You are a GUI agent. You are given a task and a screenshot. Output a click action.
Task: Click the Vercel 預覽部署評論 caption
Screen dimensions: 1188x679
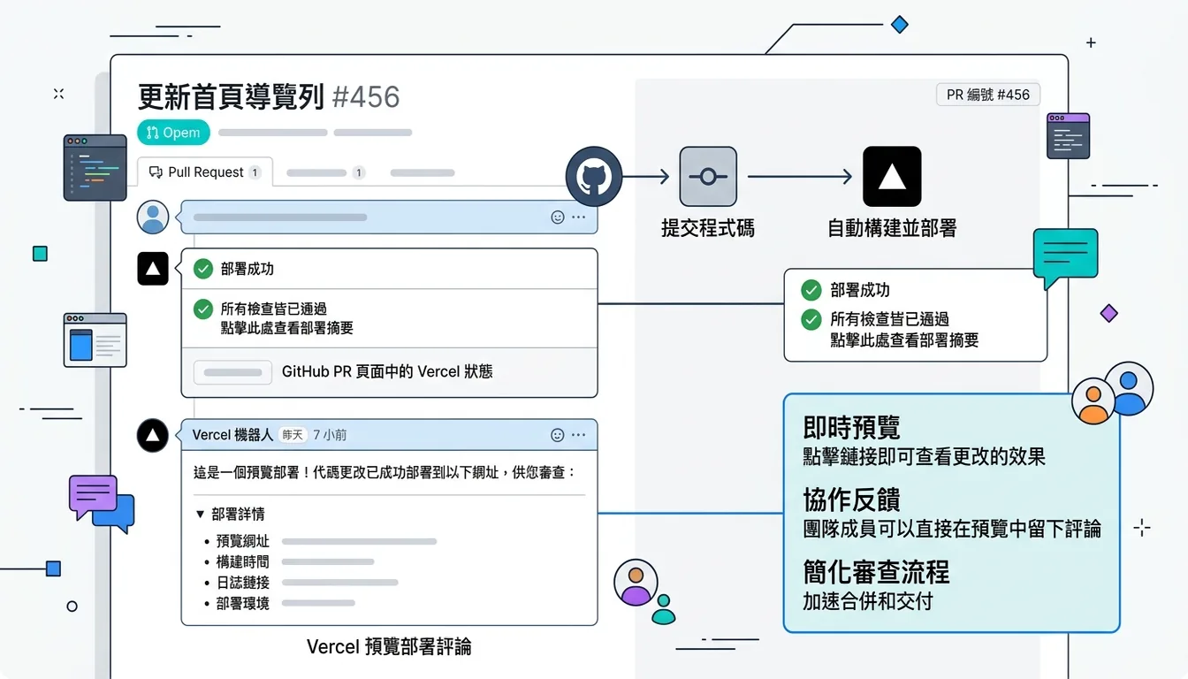tap(389, 647)
